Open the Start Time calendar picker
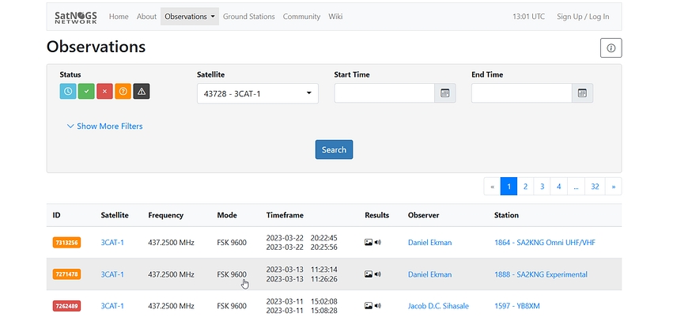The image size is (692, 321). point(445,93)
